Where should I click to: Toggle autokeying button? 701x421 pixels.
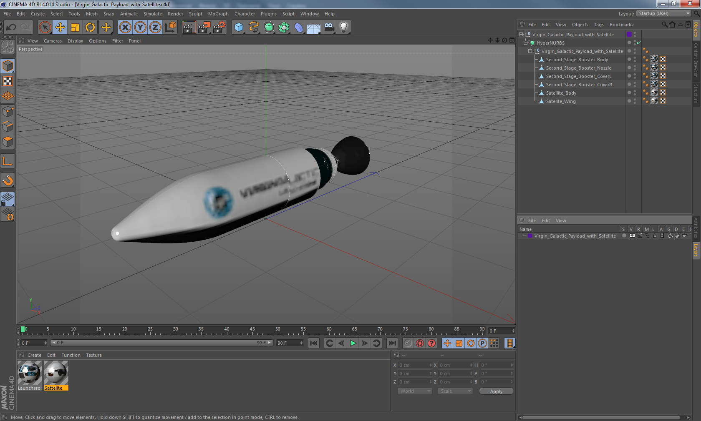(420, 343)
